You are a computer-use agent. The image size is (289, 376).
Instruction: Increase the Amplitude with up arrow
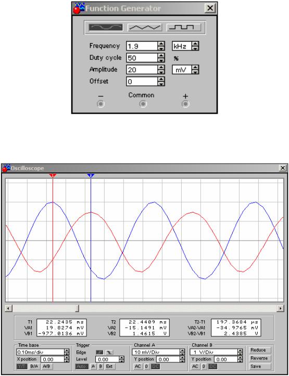pos(161,67)
